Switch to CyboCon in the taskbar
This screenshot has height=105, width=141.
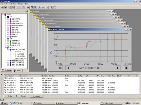pos(44,103)
